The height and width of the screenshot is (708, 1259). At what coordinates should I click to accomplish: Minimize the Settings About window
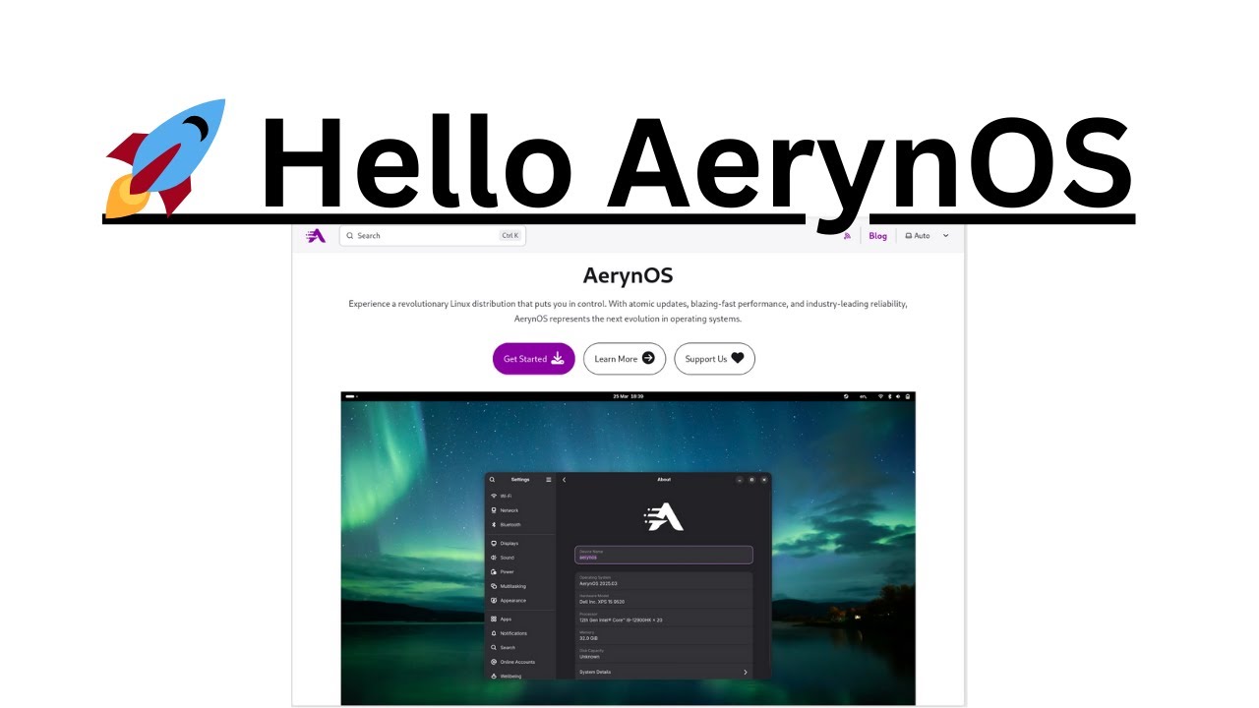click(x=740, y=480)
